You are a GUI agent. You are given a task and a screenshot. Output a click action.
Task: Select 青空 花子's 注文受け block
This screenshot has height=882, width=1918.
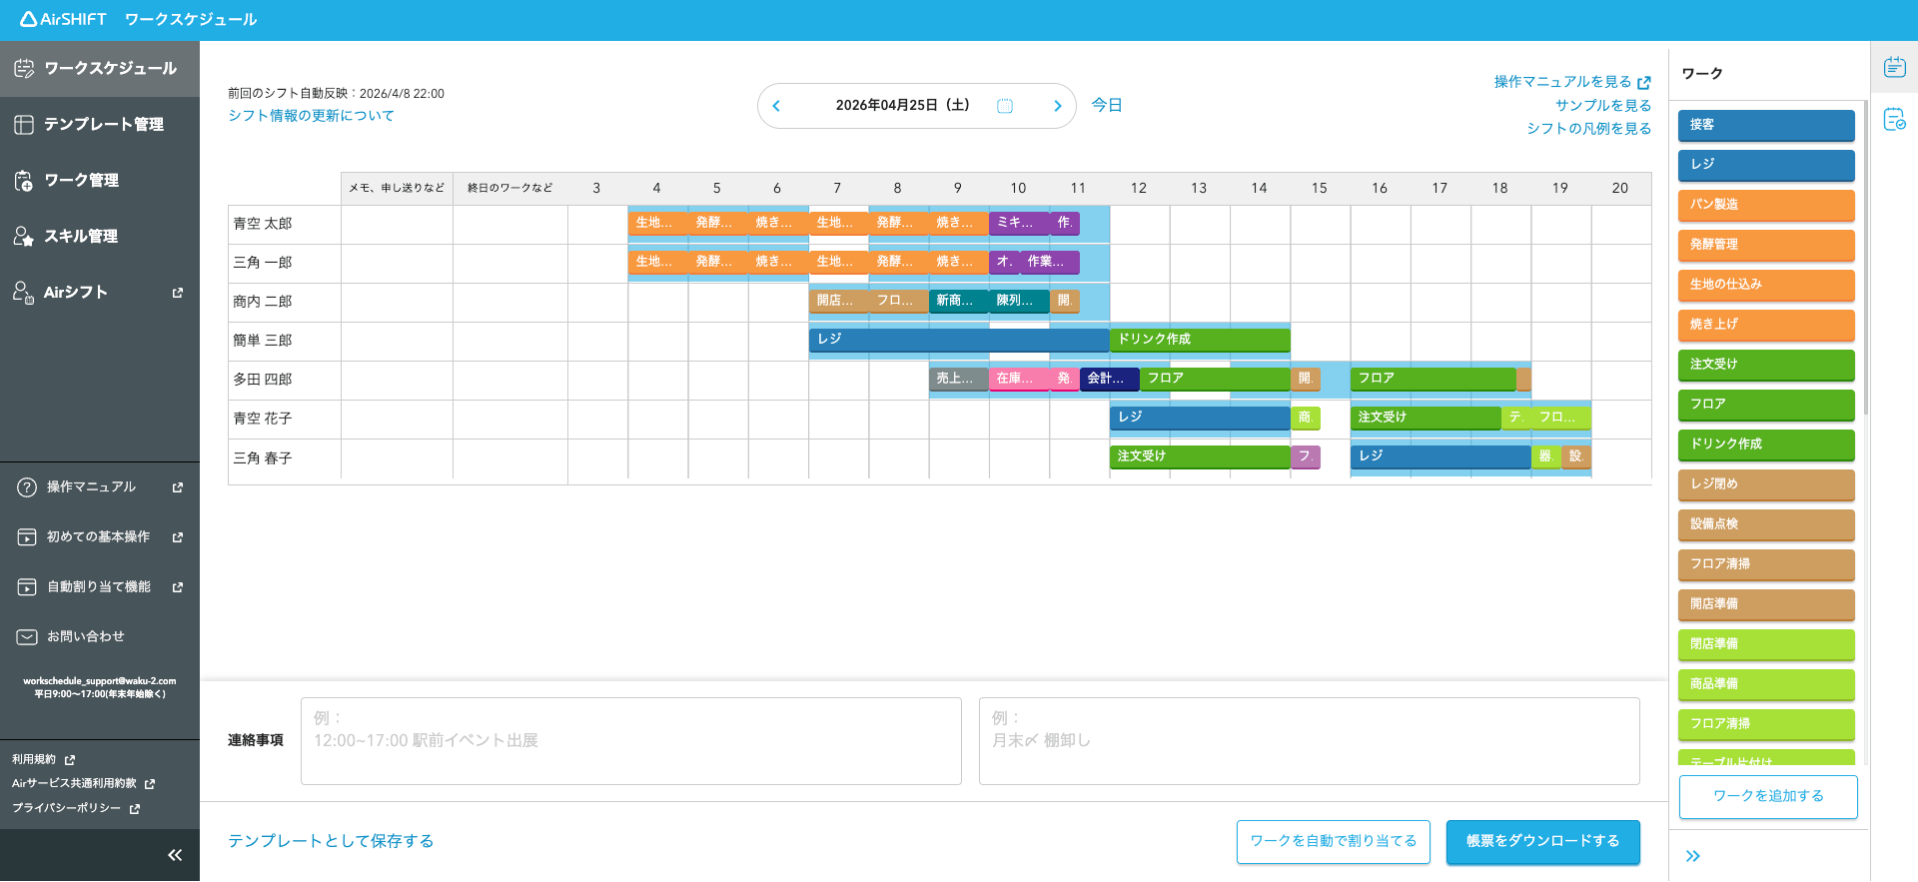click(1426, 418)
